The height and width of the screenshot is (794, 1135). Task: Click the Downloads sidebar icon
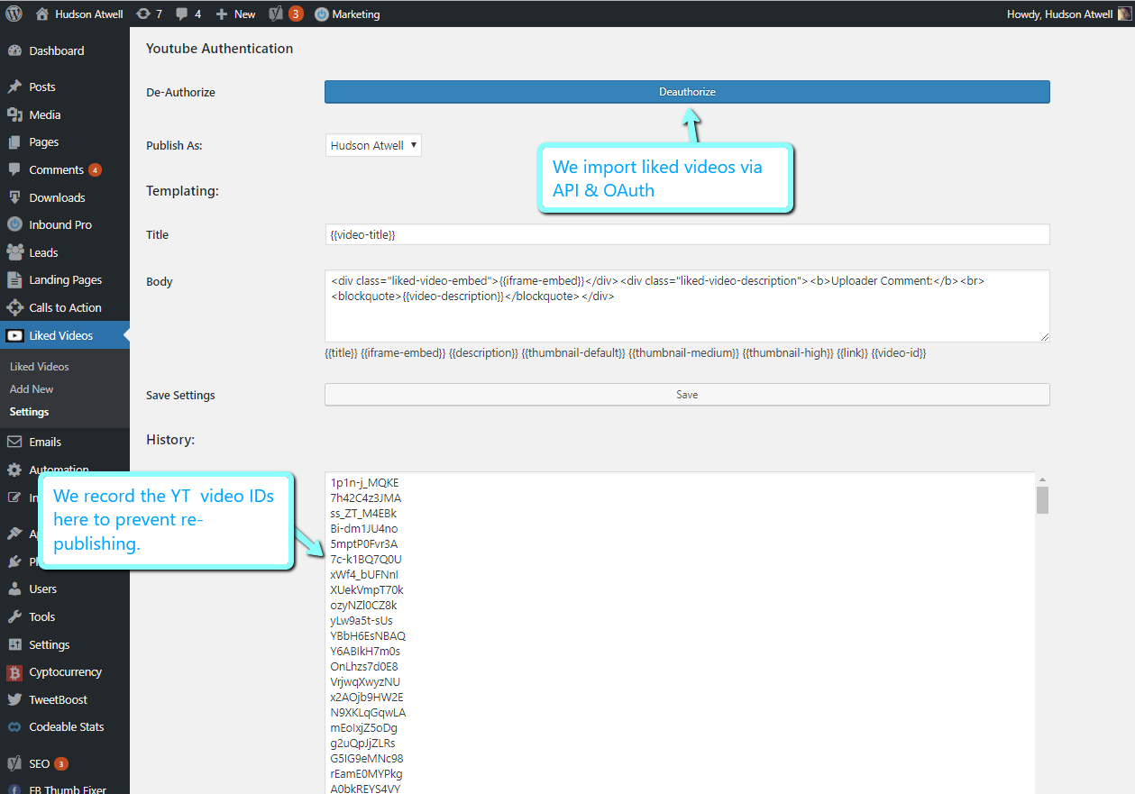tap(14, 197)
